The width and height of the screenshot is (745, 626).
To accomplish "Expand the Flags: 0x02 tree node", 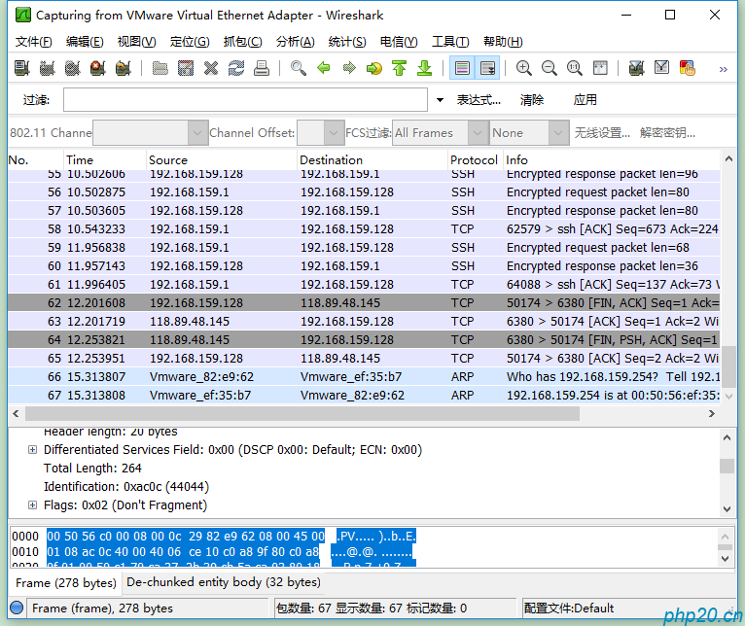I will (32, 504).
